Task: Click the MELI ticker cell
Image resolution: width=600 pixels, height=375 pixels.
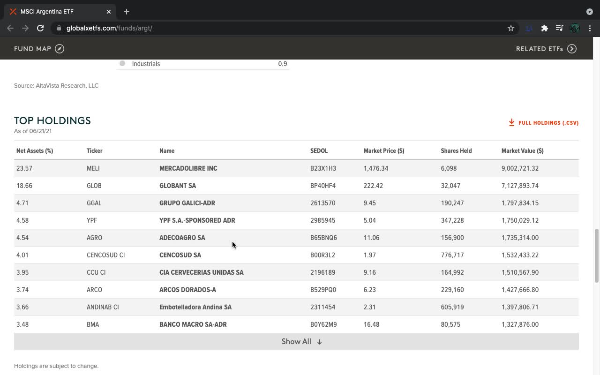Action: 93,168
